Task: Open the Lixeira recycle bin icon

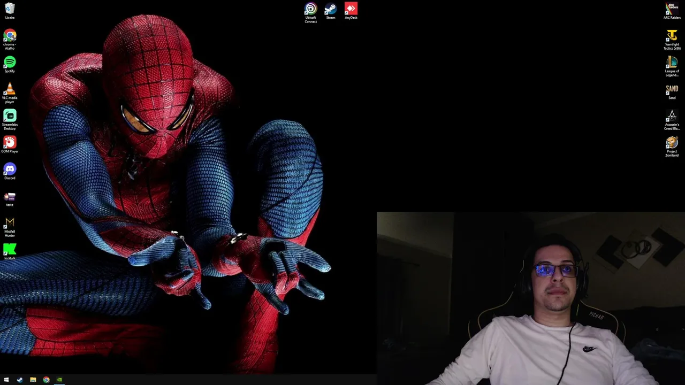Action: pyautogui.click(x=10, y=11)
